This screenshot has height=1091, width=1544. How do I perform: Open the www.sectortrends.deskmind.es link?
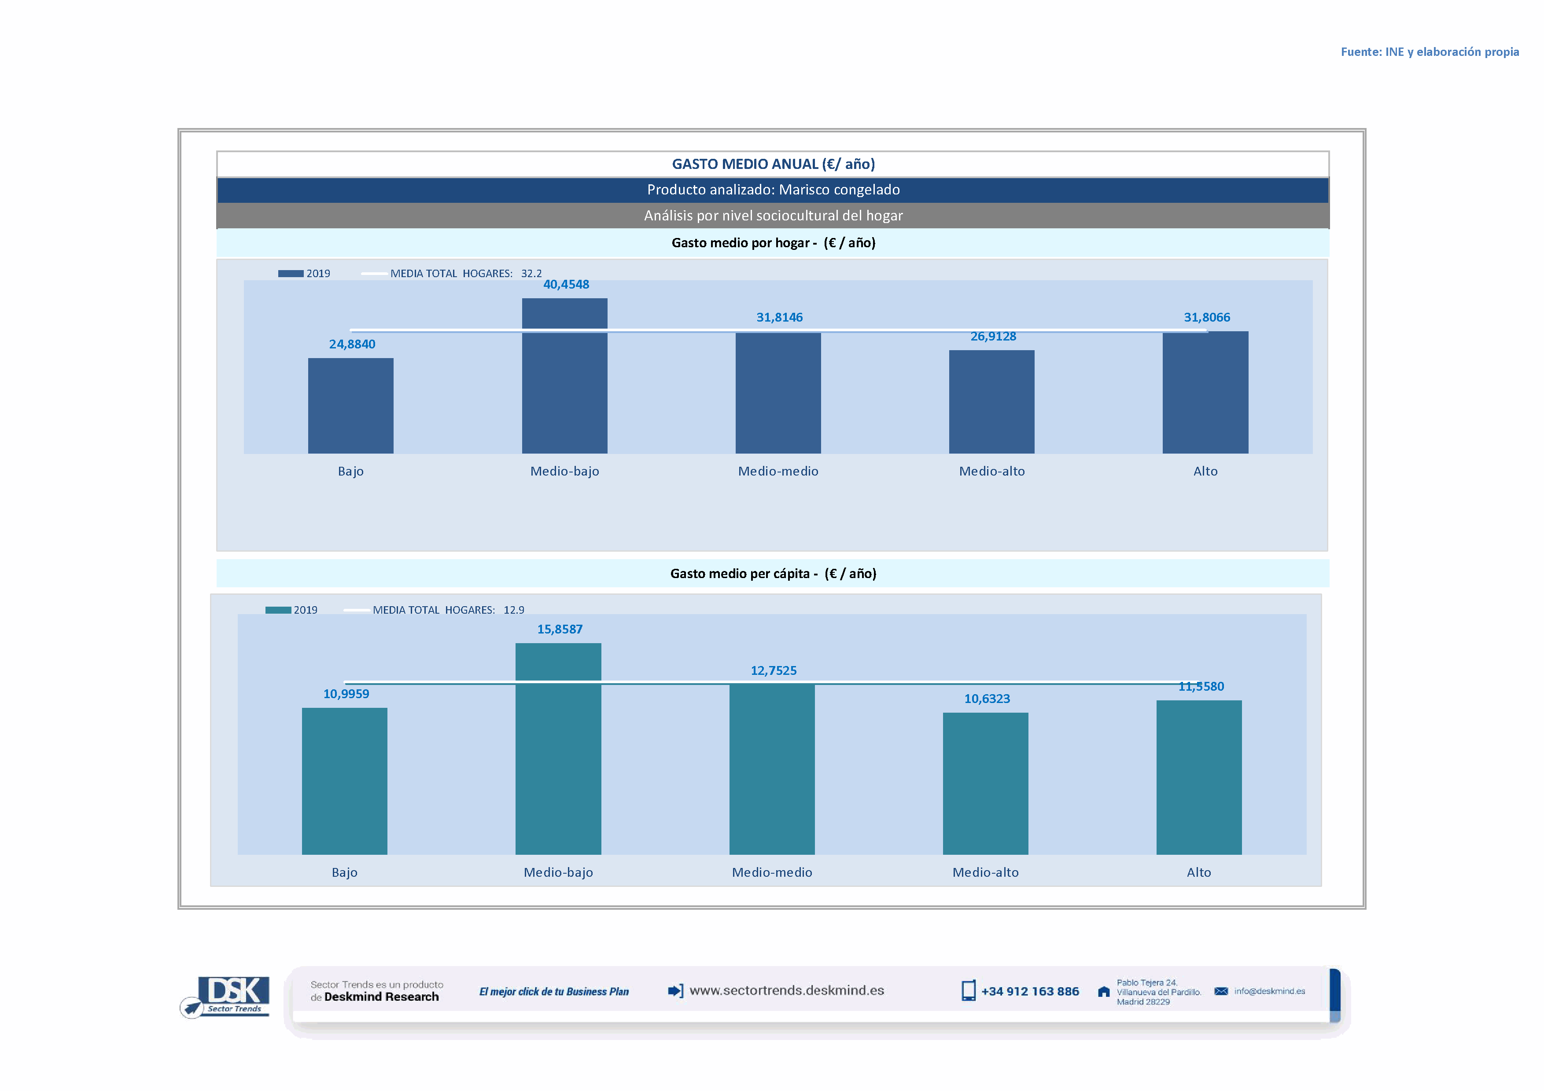coord(787,990)
